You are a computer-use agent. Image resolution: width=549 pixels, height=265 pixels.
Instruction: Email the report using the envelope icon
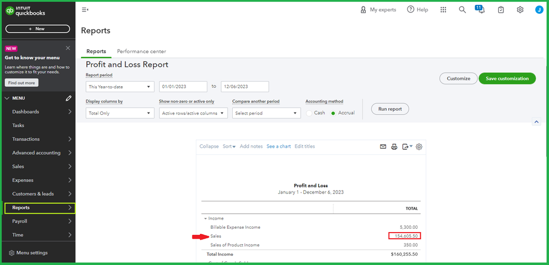pyautogui.click(x=383, y=146)
